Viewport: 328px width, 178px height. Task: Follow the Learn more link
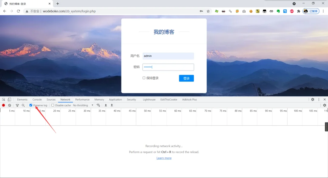(164, 158)
